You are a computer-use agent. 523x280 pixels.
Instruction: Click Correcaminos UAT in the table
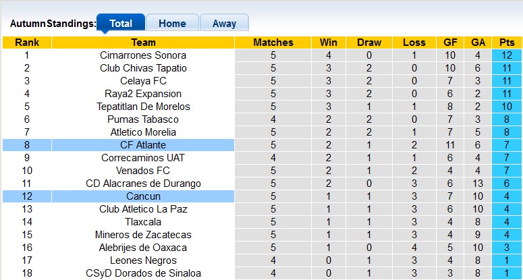tap(143, 158)
